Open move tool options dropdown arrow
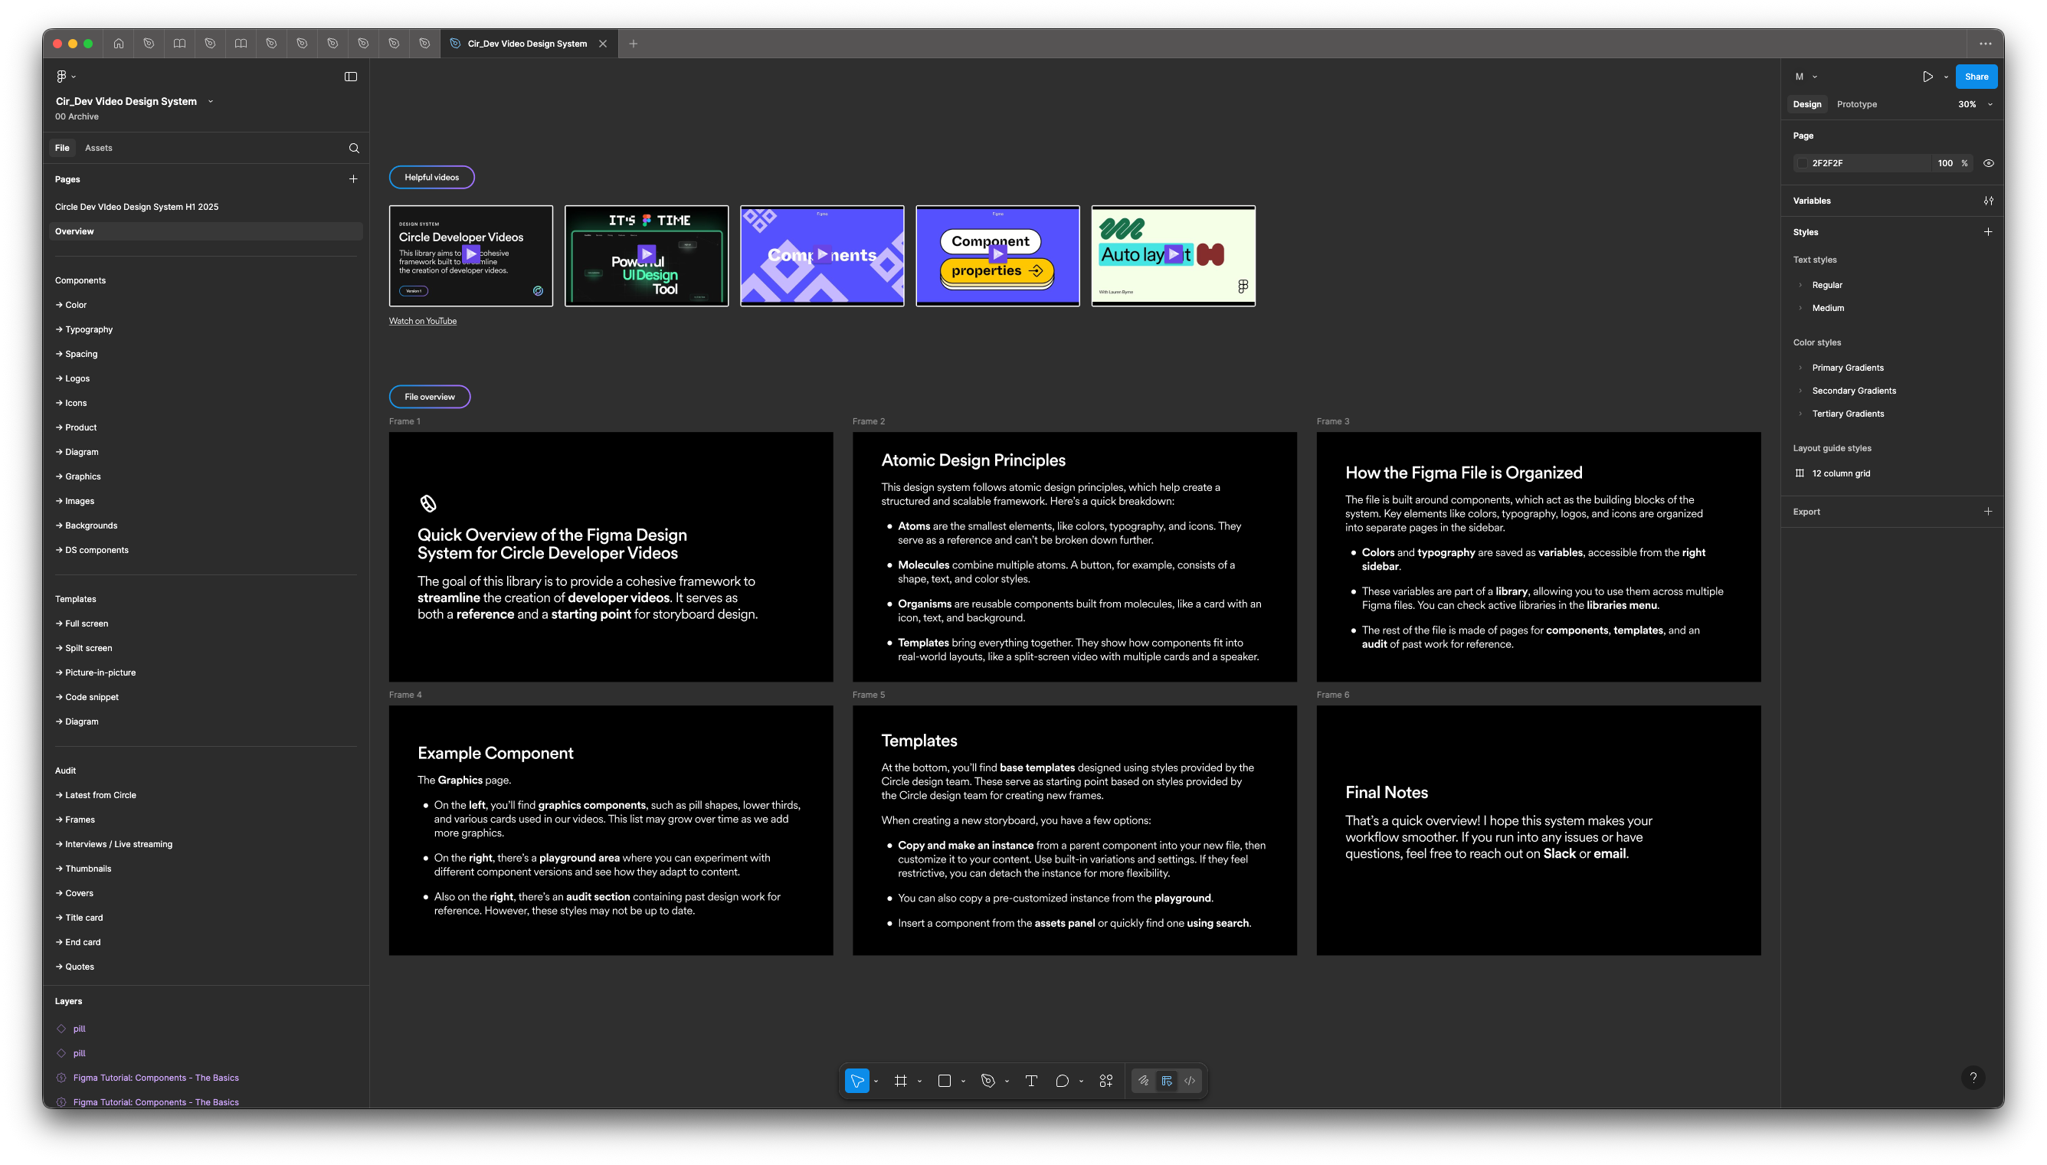The width and height of the screenshot is (2047, 1165). (x=876, y=1082)
